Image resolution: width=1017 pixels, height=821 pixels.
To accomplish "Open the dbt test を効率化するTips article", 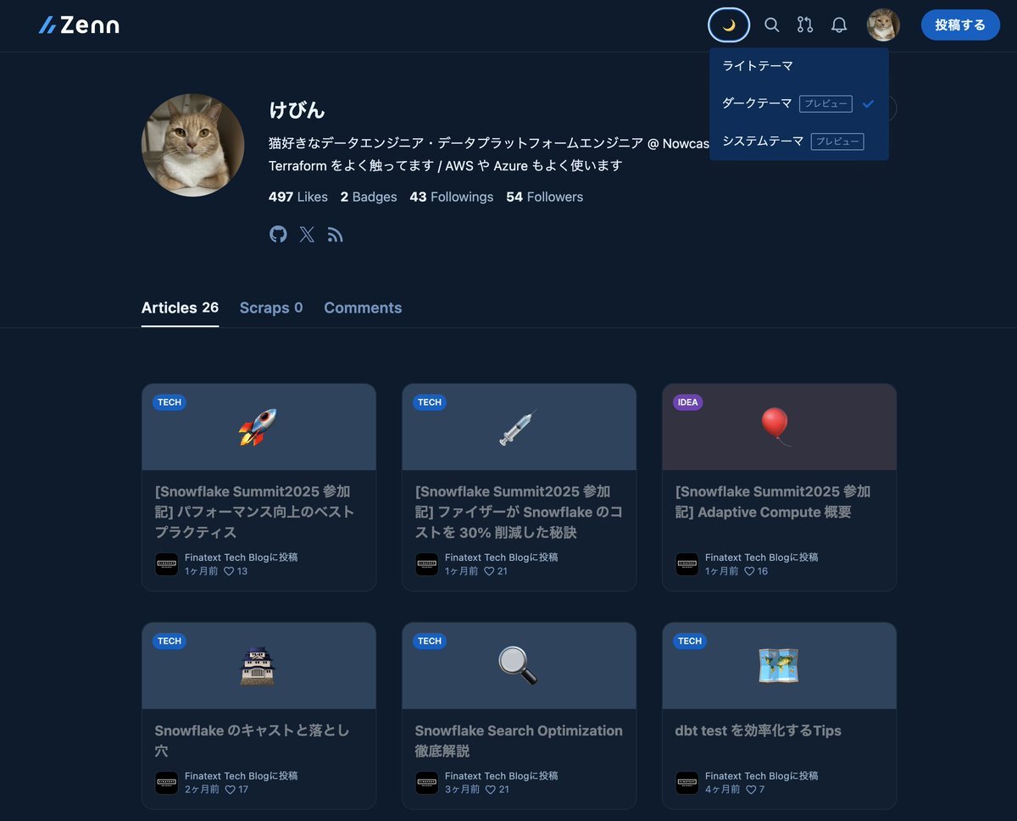I will pos(759,730).
